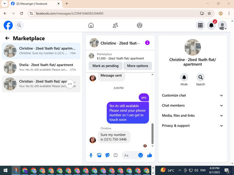Click the browser address bar URL

[70, 14]
